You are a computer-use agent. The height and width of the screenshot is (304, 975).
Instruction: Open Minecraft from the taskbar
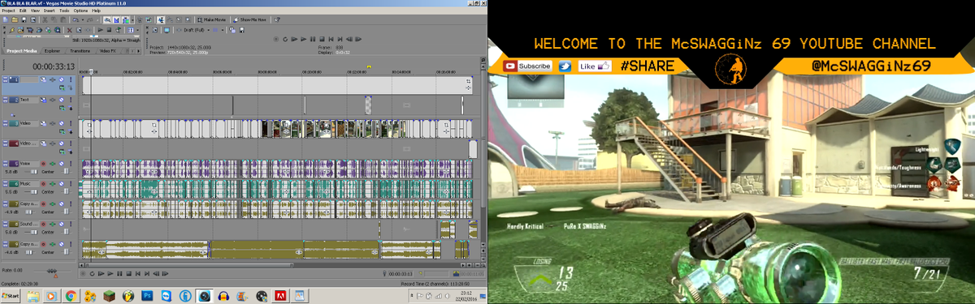[109, 296]
